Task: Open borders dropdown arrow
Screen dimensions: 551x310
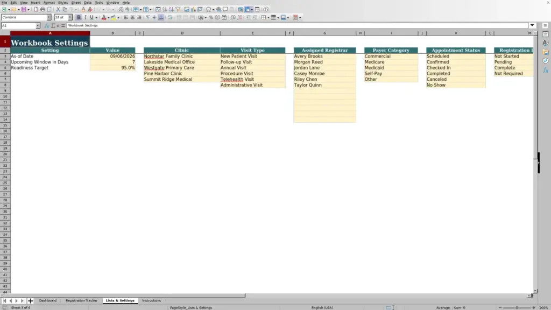Action: point(268,18)
